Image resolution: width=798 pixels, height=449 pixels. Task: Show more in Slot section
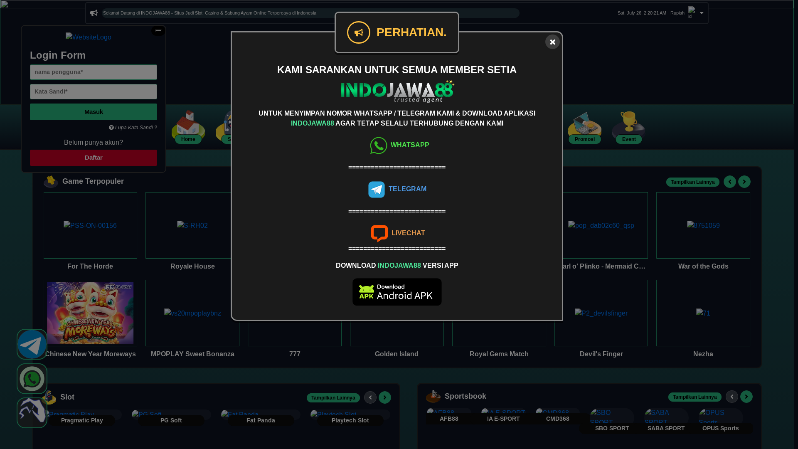tap(333, 398)
